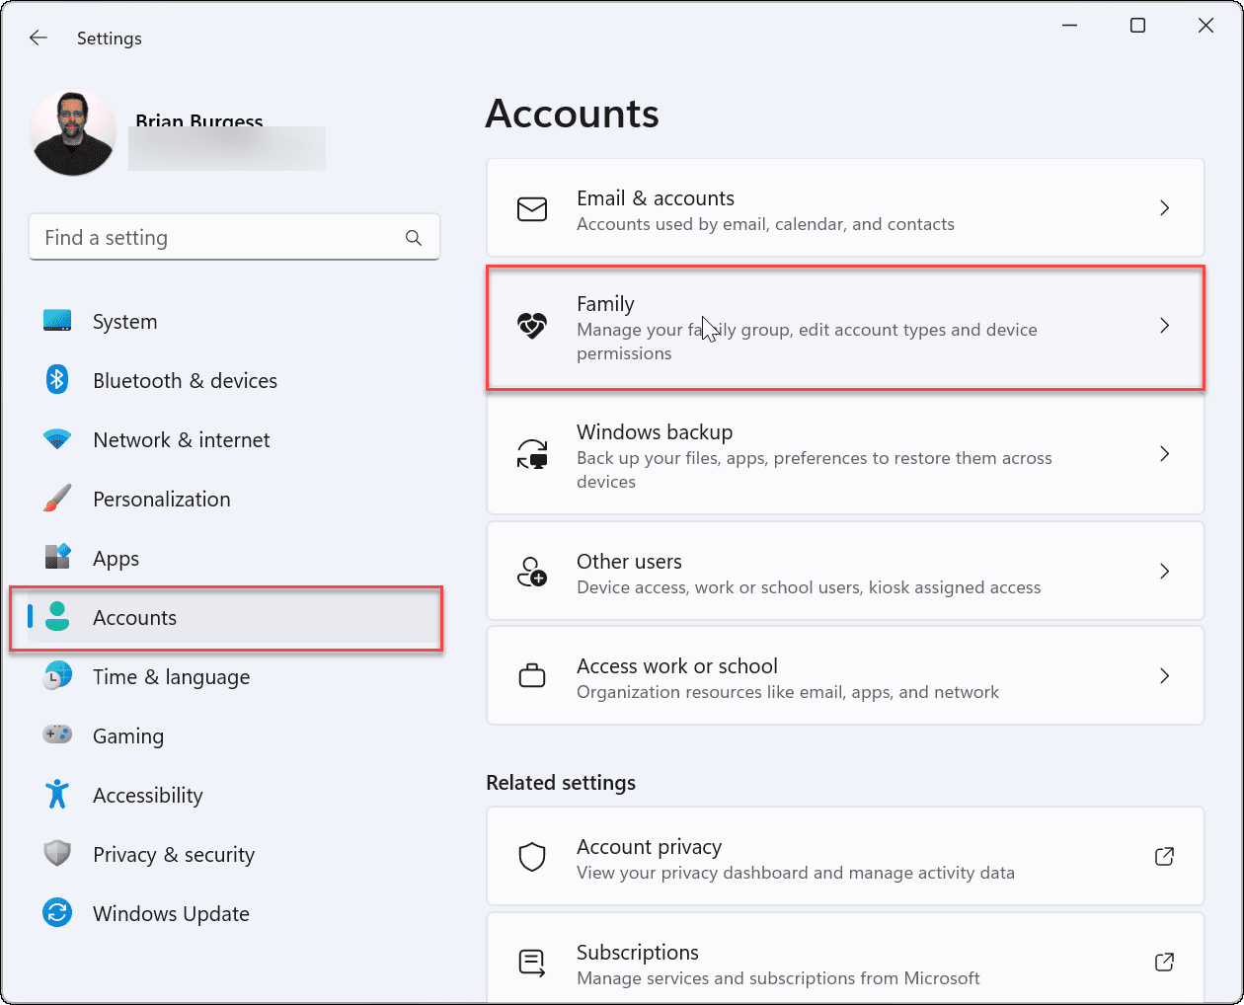Click the back arrow button
This screenshot has height=1005, width=1244.
tap(38, 38)
